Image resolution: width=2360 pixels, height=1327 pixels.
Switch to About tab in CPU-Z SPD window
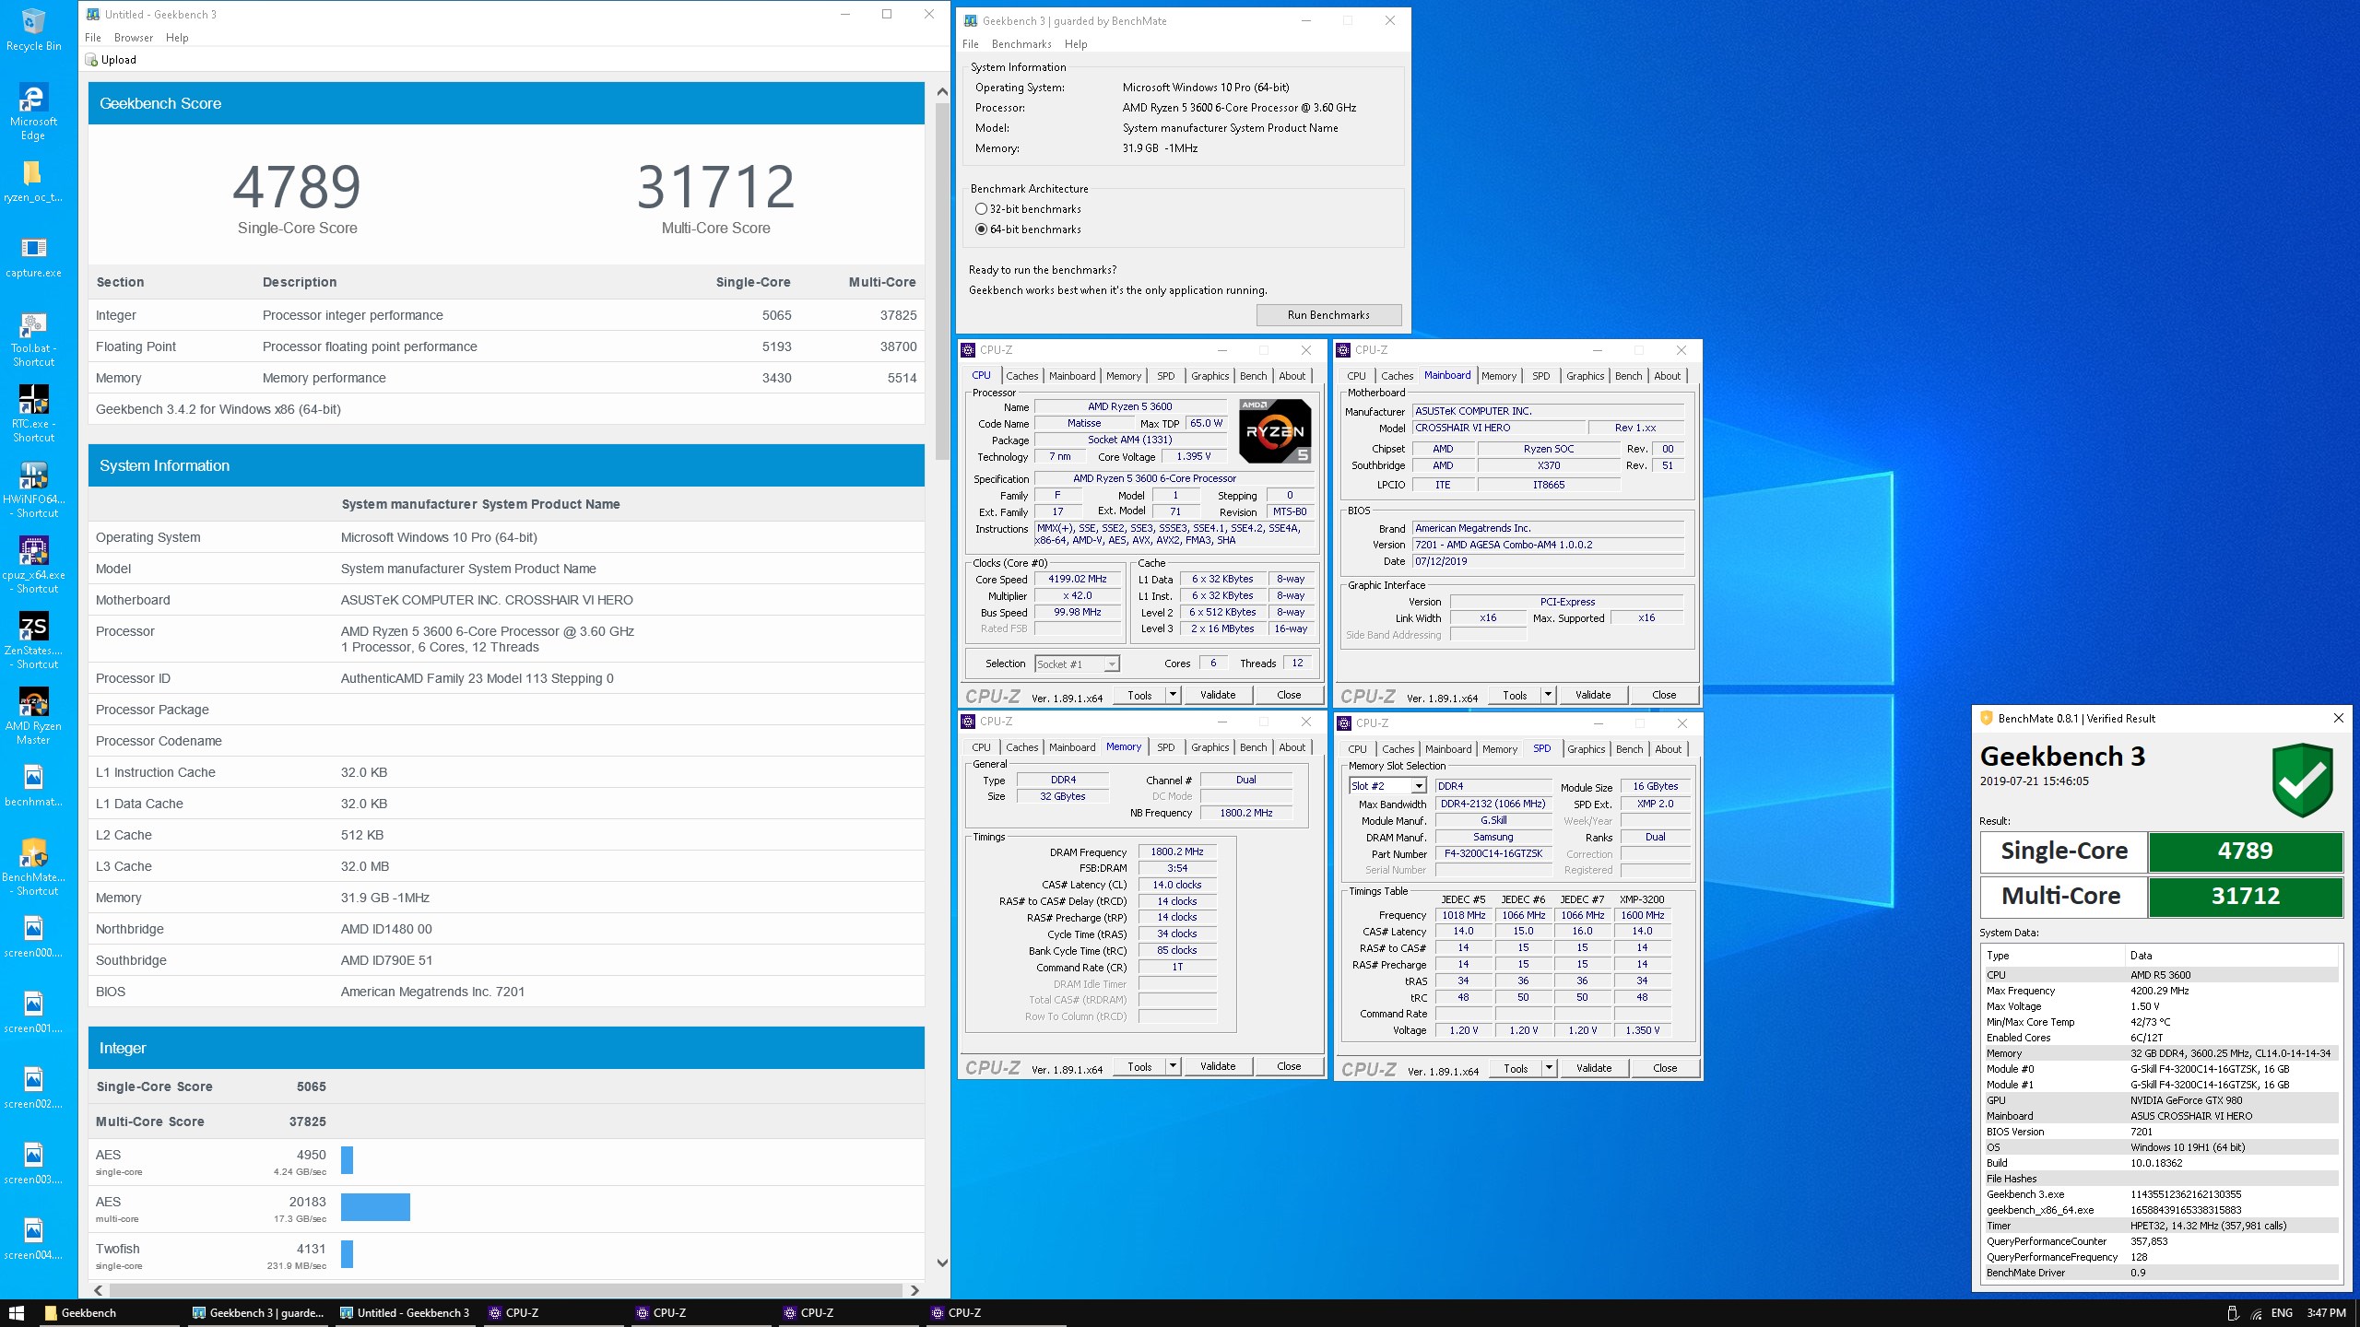pos(1668,749)
